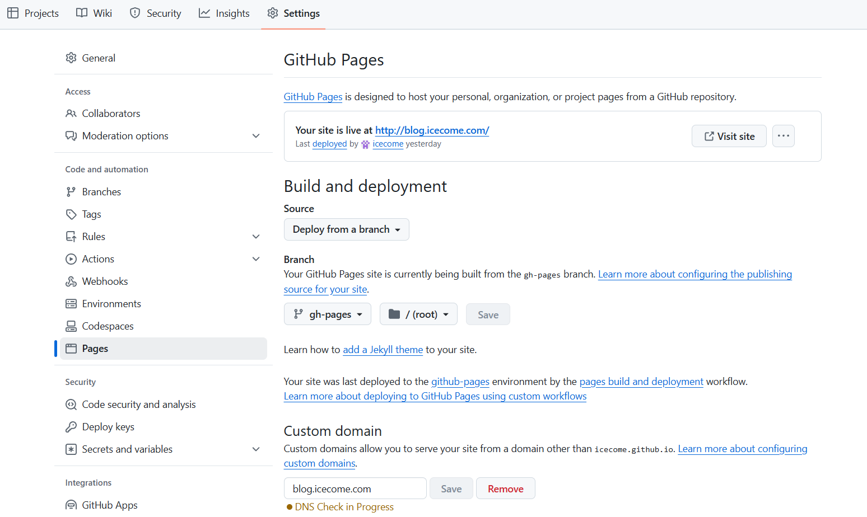Click the 'deployed' link

click(330, 144)
